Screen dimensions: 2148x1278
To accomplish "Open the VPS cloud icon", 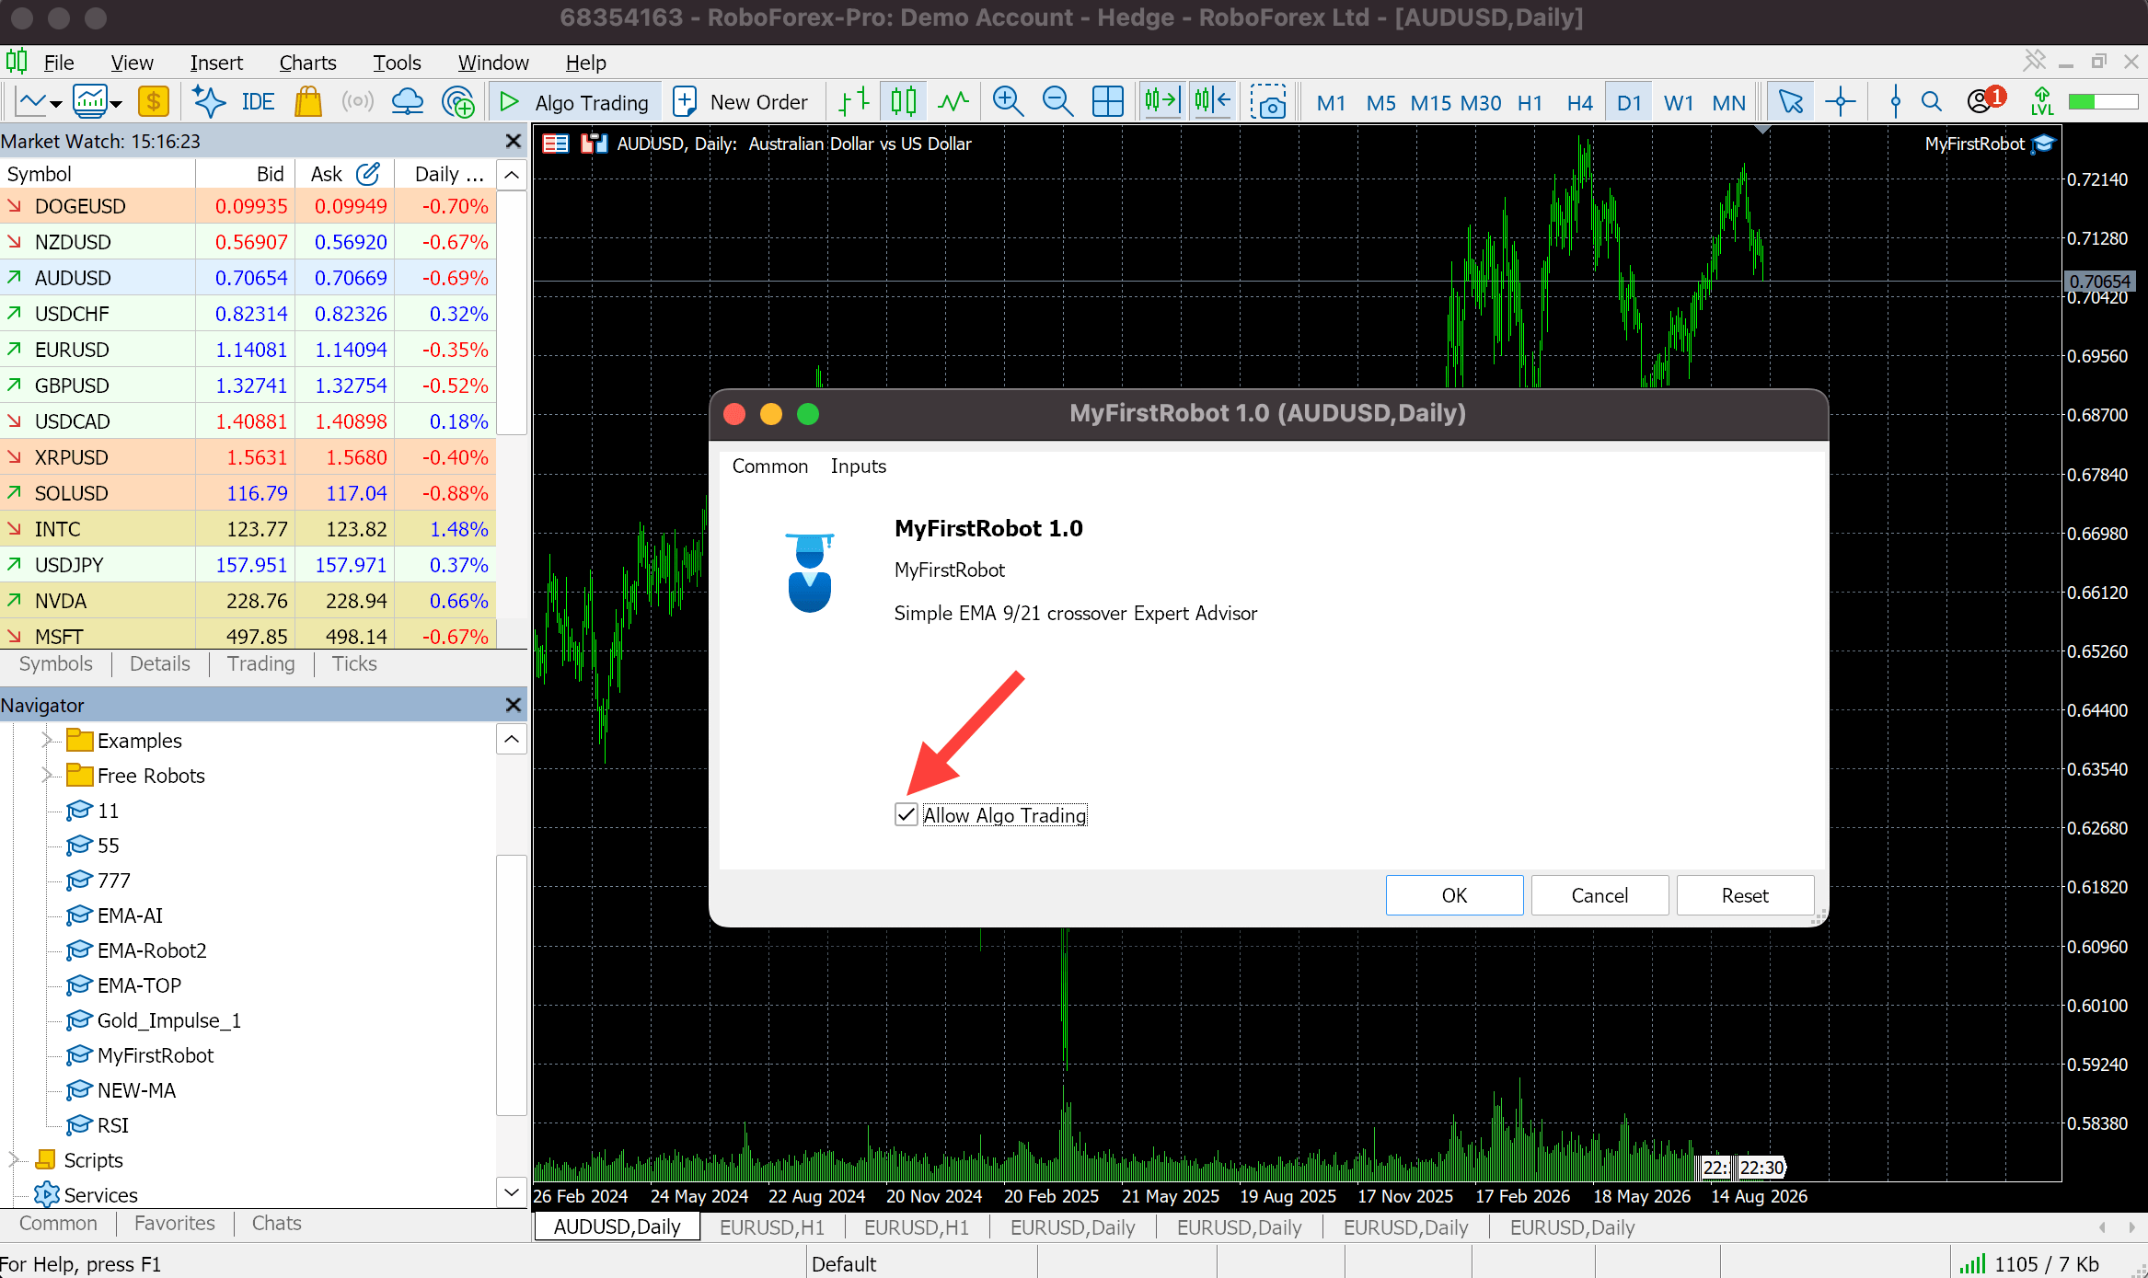I will pyautogui.click(x=407, y=102).
